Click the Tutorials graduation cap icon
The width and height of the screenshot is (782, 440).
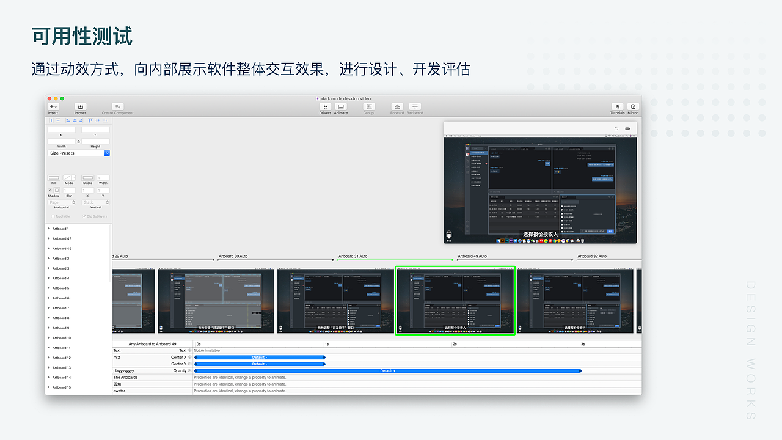[x=617, y=106]
